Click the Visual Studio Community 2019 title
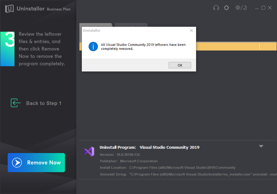 [169, 148]
